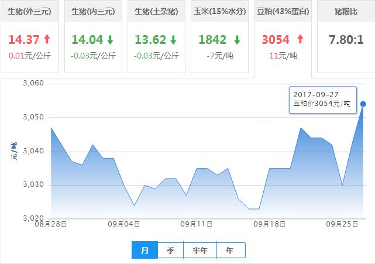Click the -0.03元/公斤 change under 13.62

(x=156, y=56)
